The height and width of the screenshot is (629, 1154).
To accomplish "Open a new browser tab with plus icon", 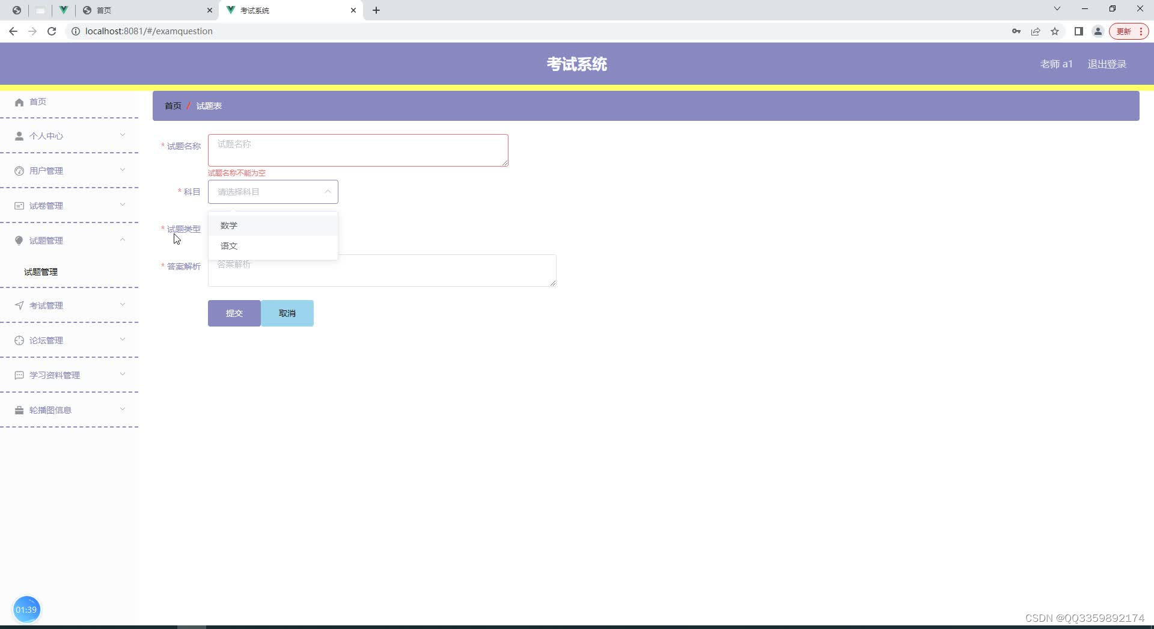I will (x=376, y=10).
